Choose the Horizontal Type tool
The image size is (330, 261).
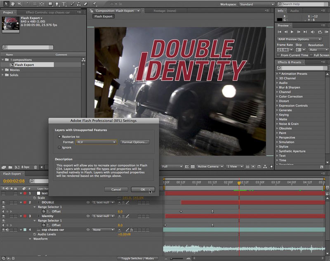64,4
